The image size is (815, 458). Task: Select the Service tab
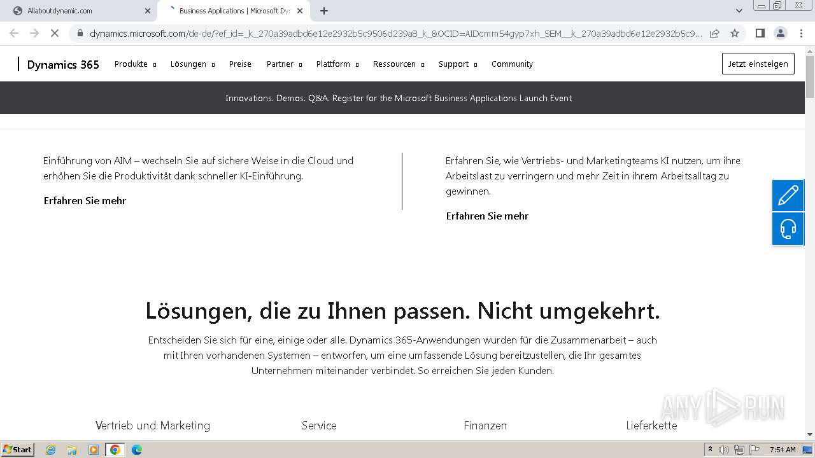319,426
